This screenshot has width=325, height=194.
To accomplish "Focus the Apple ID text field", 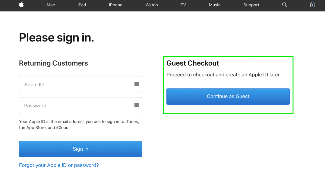I will pos(75,85).
